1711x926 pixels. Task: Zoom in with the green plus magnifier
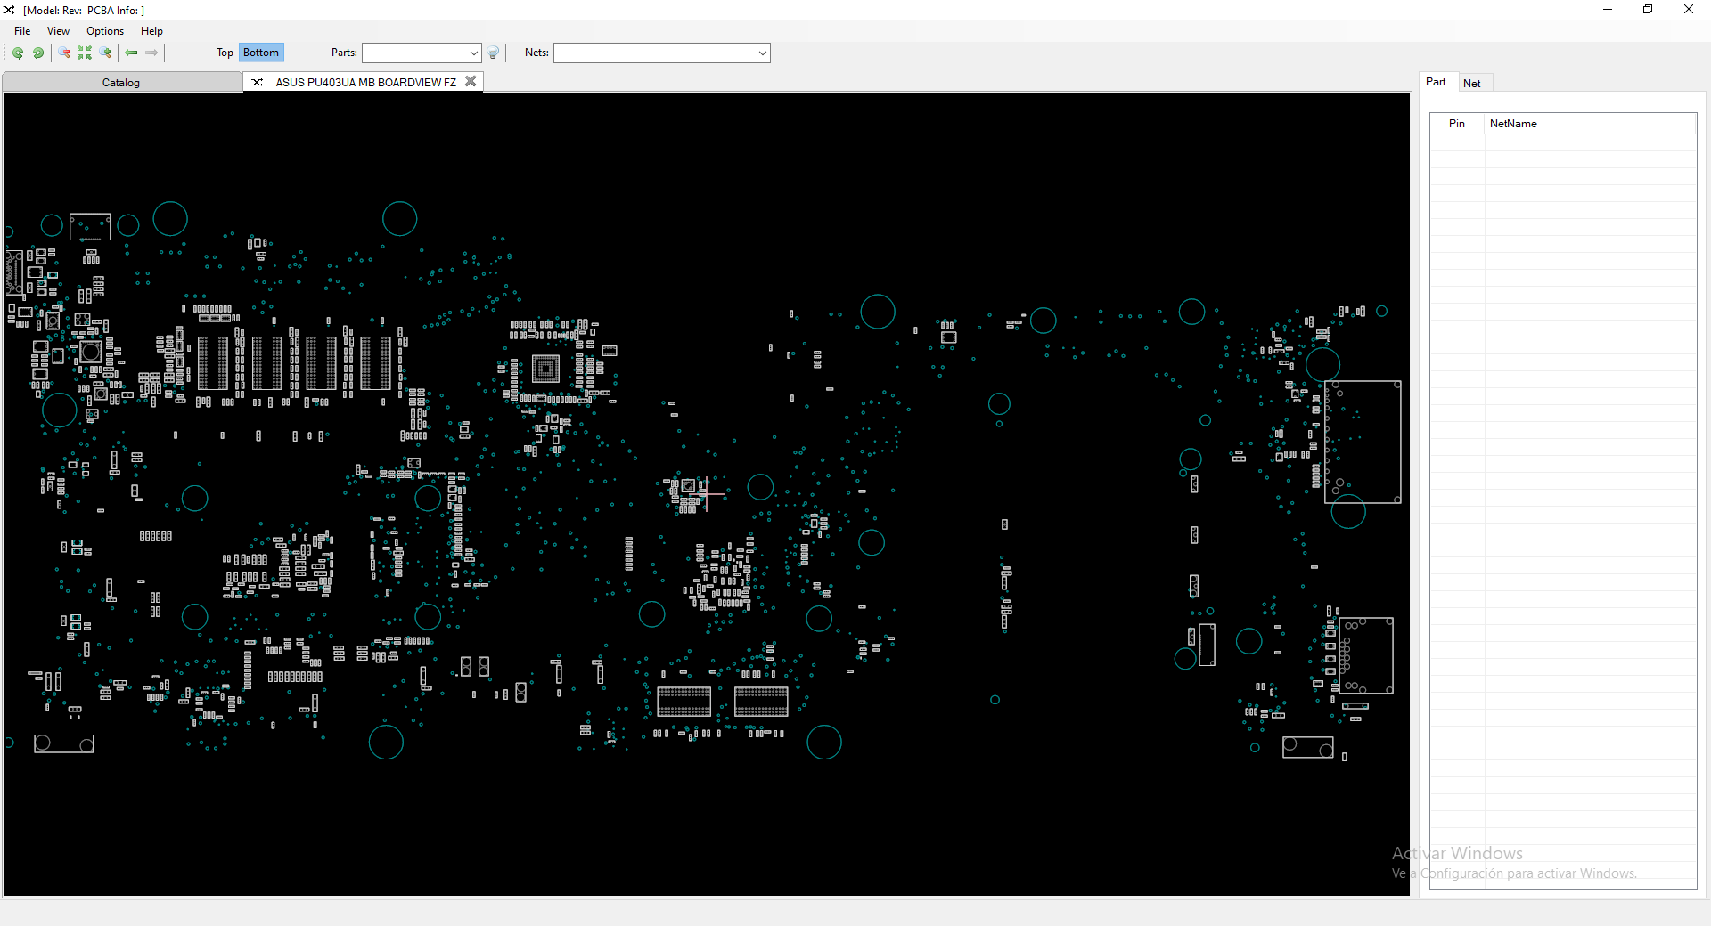pos(105,53)
